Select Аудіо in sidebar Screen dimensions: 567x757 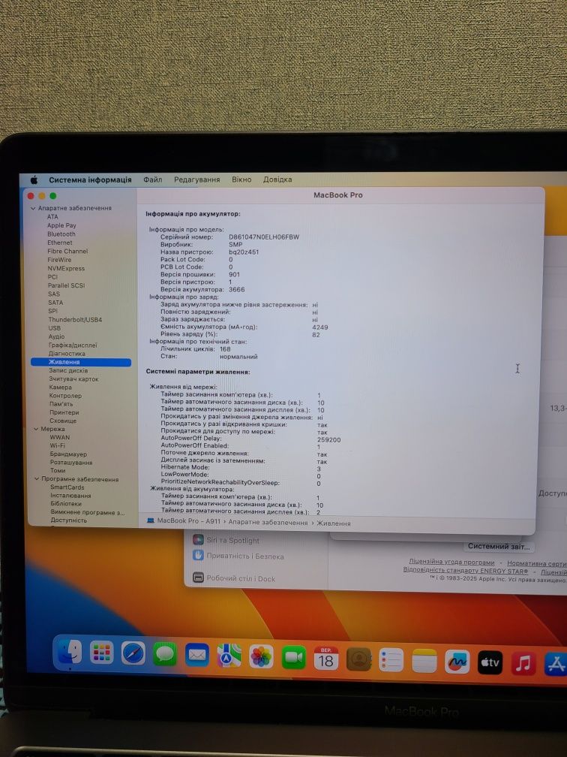point(56,336)
